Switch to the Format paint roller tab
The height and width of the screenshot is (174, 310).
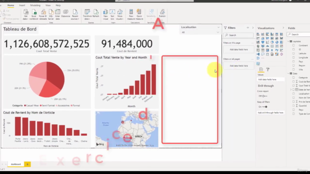268,70
